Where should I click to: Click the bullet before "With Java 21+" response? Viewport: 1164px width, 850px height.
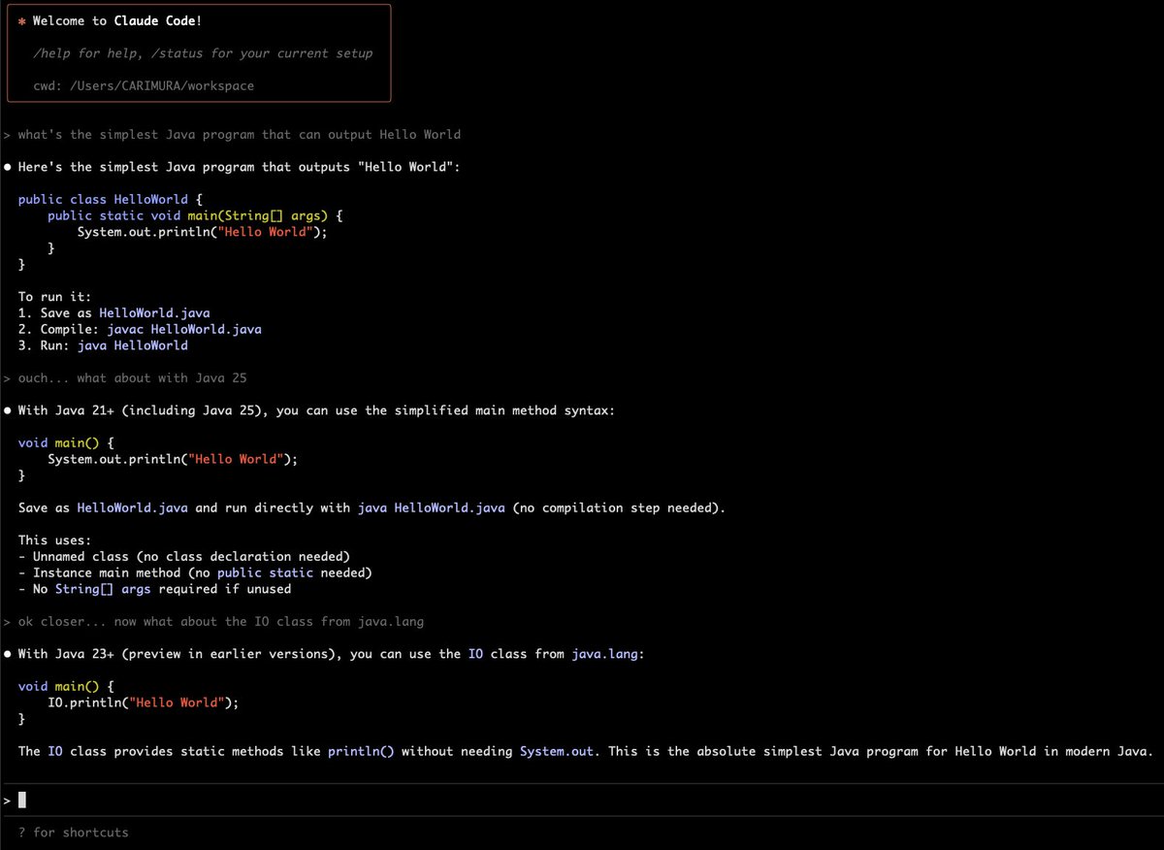tap(8, 410)
